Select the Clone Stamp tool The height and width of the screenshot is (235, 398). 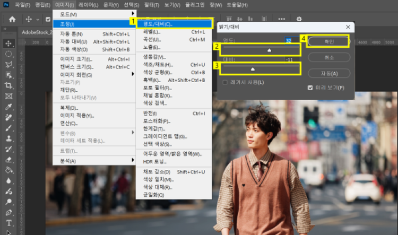click(8, 138)
